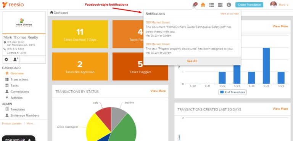This screenshot has width=293, height=141.
Task: Click the add member icon
Action: click(x=16, y=59)
